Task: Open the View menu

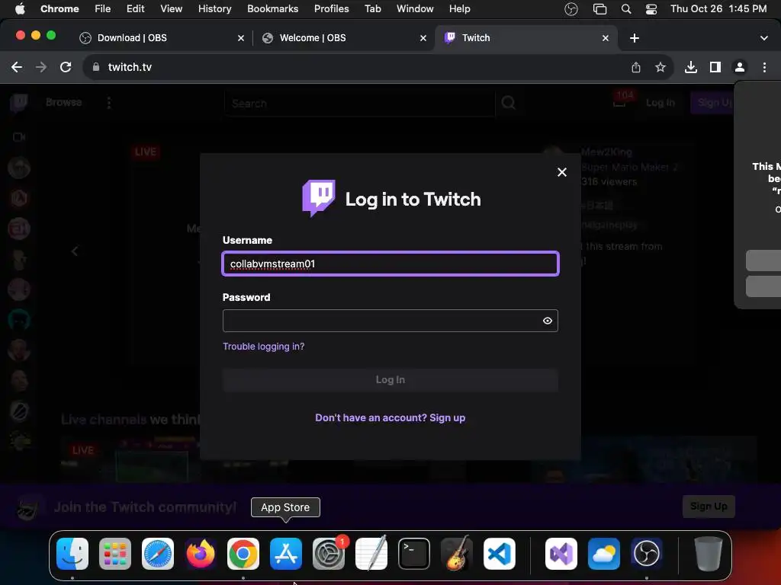Action: pyautogui.click(x=172, y=9)
